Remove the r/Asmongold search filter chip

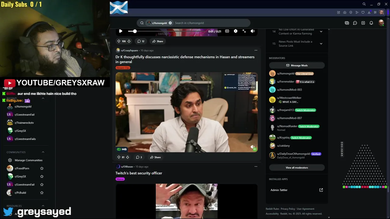pyautogui.click(x=170, y=23)
